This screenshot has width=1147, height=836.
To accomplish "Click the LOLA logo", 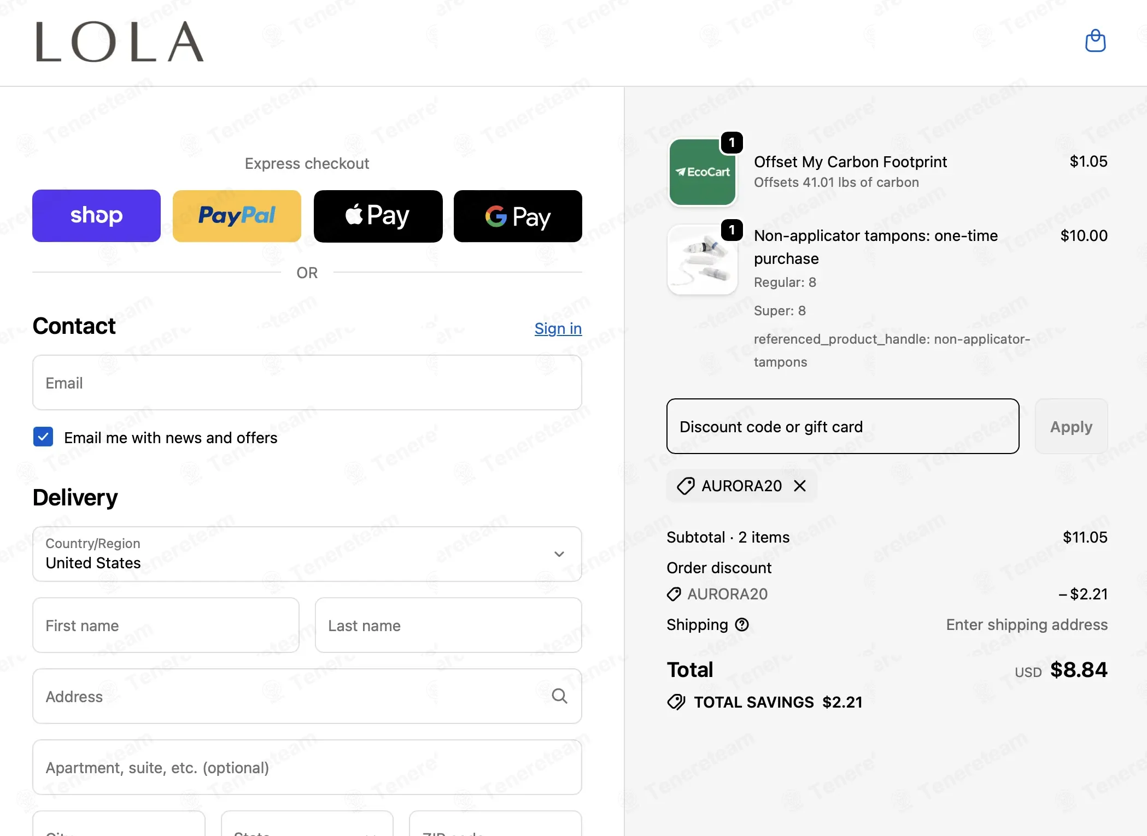I will click(120, 42).
